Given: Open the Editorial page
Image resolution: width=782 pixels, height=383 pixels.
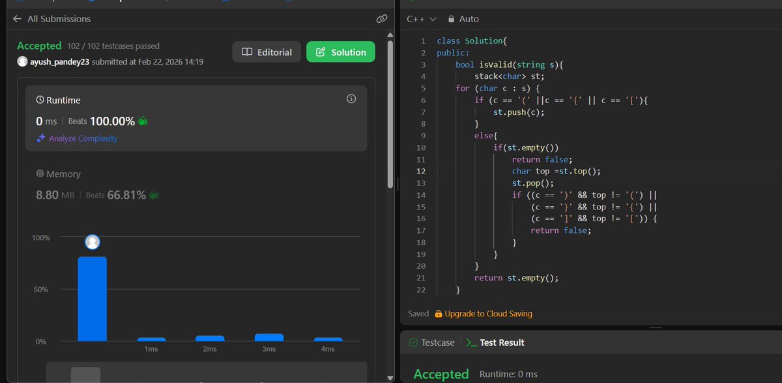Looking at the screenshot, I should pyautogui.click(x=267, y=52).
